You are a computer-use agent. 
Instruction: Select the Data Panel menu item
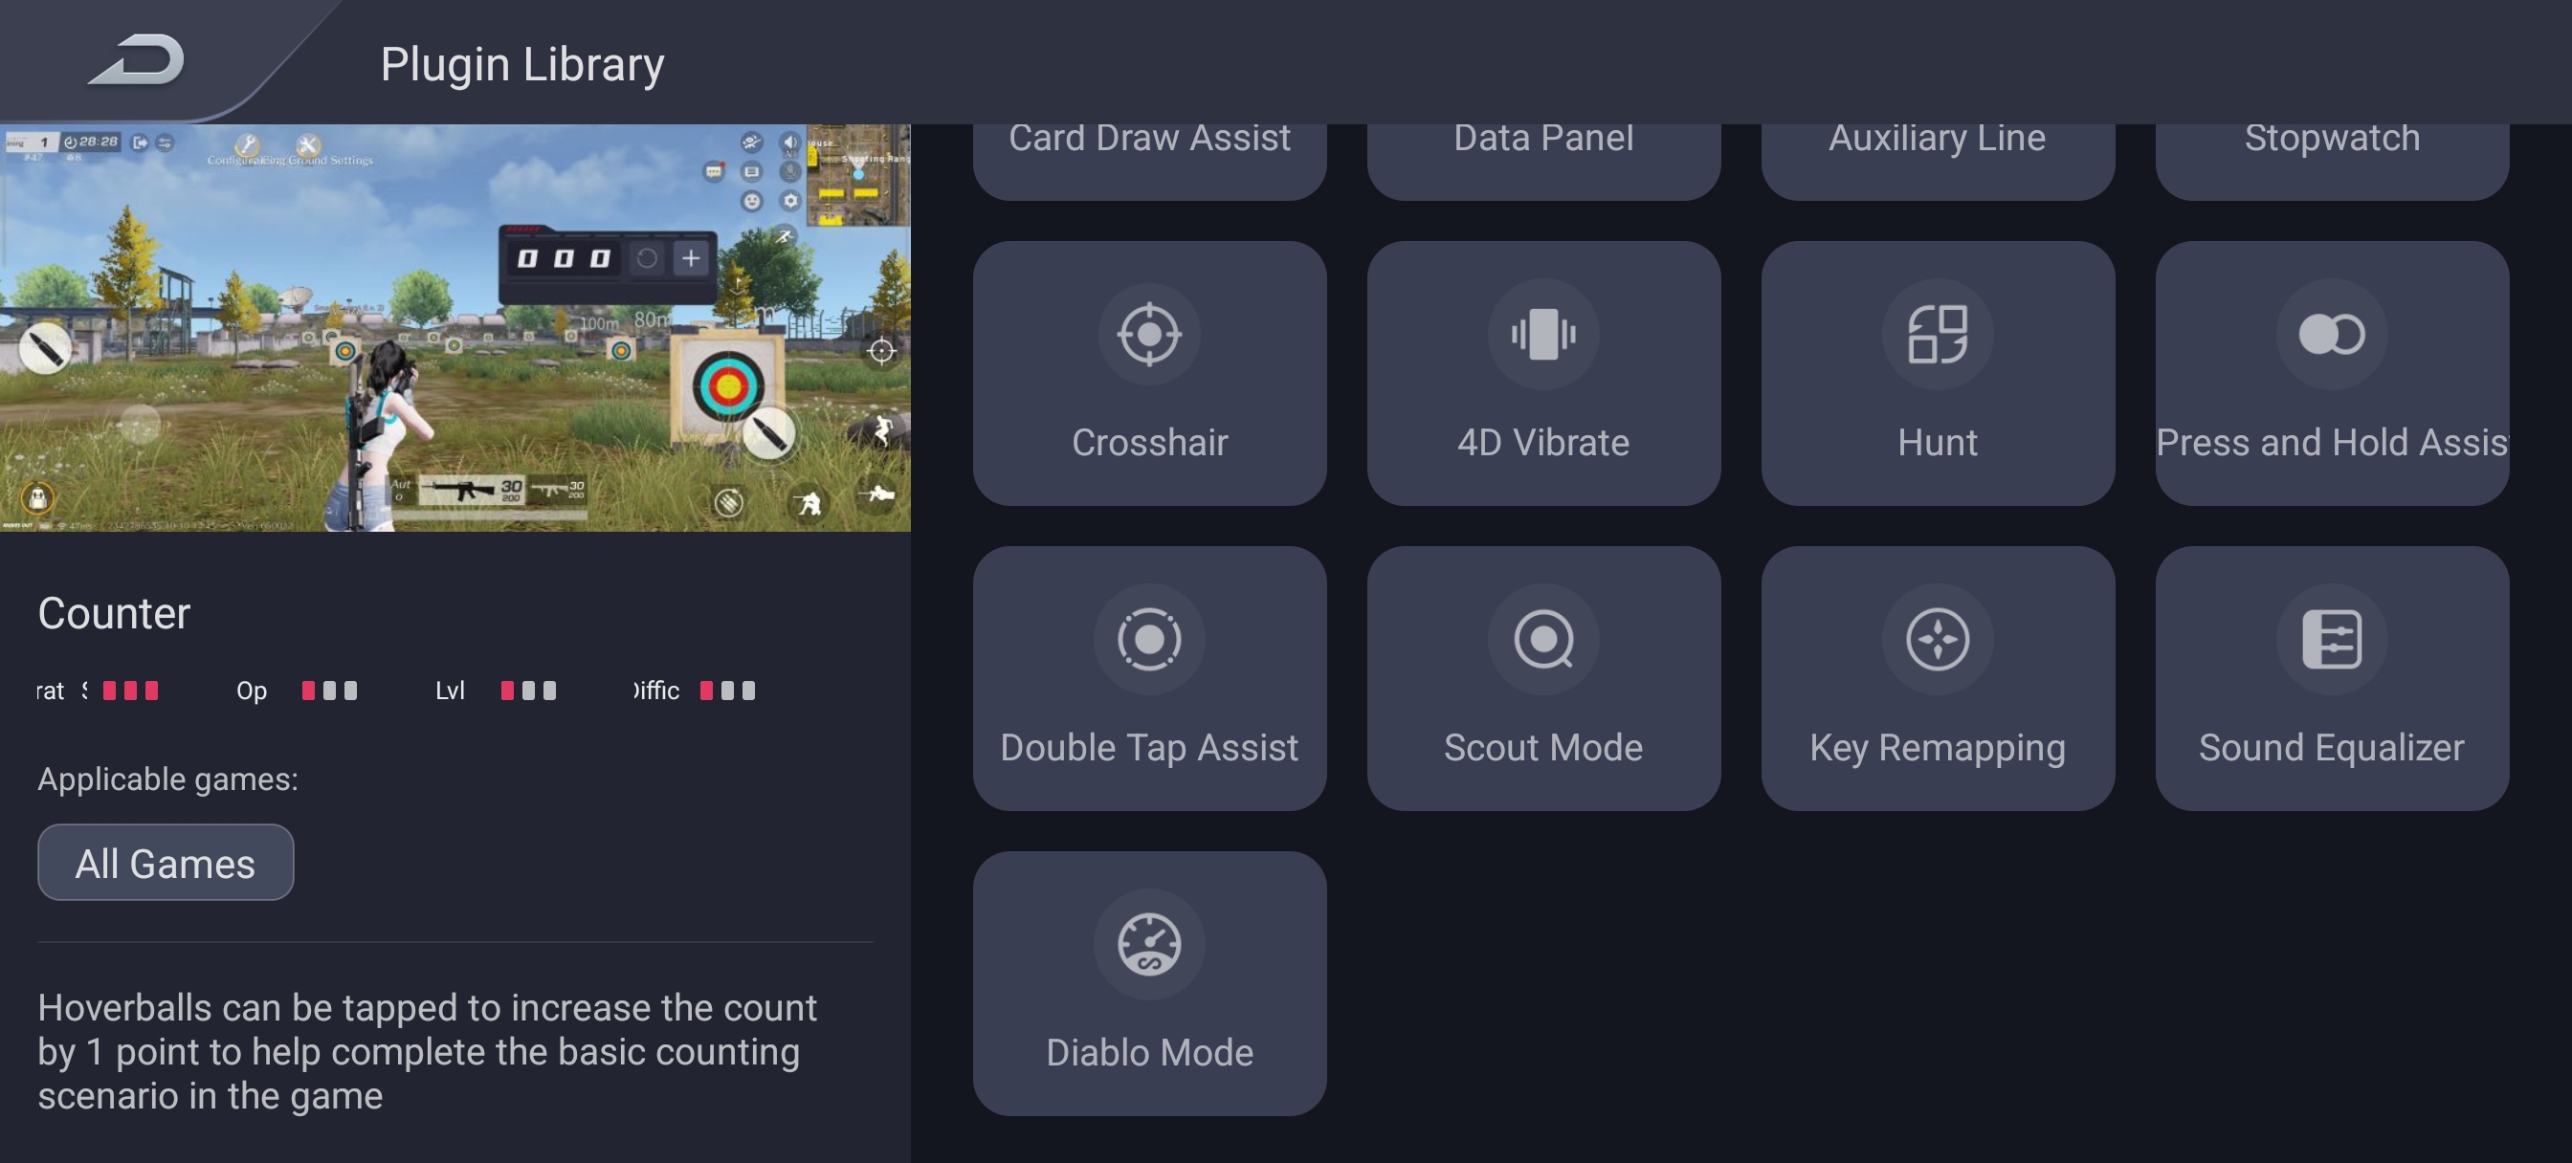tap(1543, 138)
